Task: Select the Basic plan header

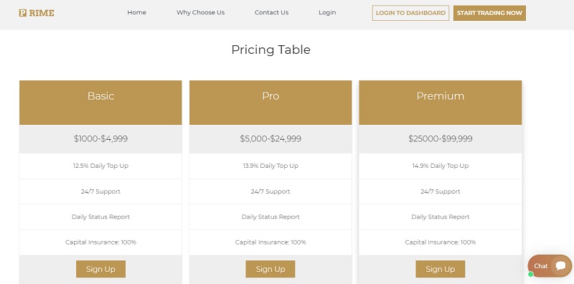Action: point(100,103)
